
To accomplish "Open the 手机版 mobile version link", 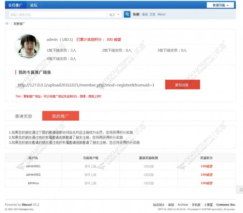I will tap(196, 205).
